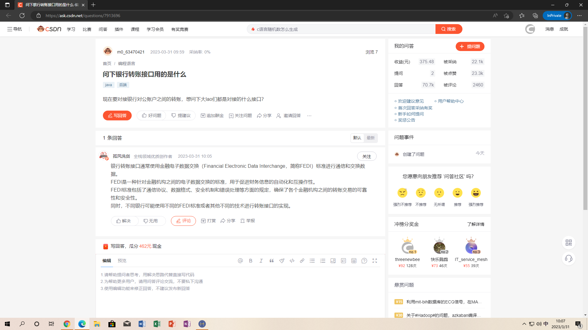Open the customer service headset icon
The height and width of the screenshot is (330, 588).
569,259
